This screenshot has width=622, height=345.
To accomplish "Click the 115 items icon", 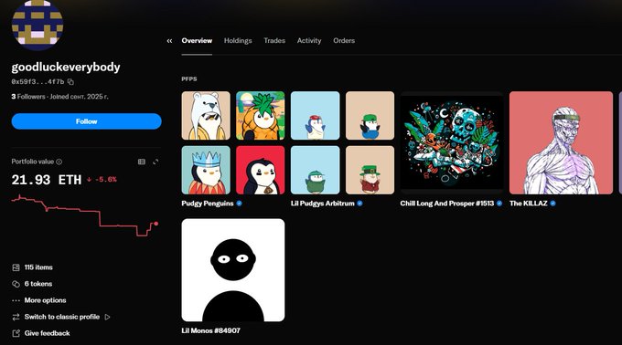I will (16, 267).
